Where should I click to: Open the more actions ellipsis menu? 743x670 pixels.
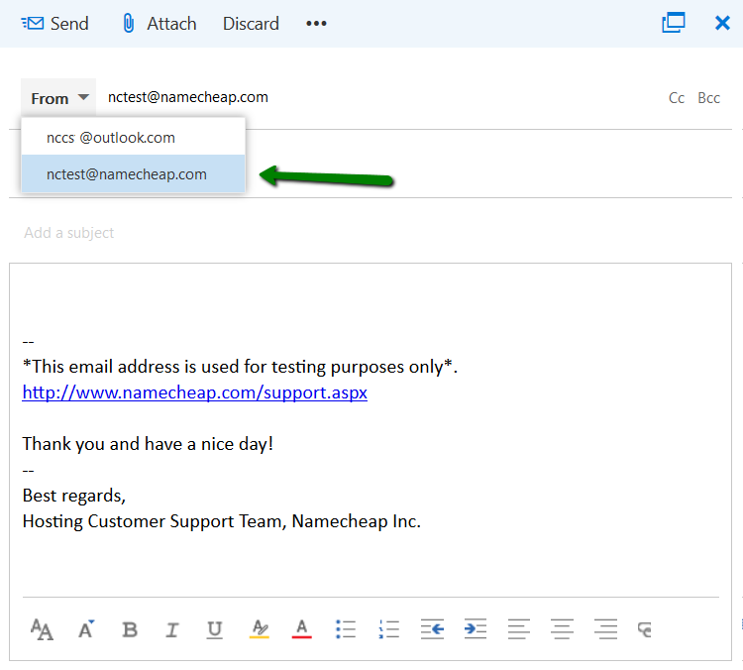pyautogui.click(x=316, y=23)
